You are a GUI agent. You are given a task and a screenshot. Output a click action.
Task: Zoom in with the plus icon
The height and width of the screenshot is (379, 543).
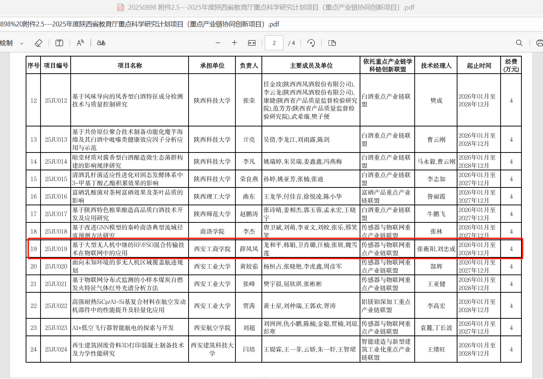click(234, 43)
